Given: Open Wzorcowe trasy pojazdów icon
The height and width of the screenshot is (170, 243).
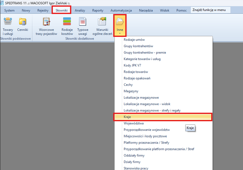Looking at the screenshot, I should click(46, 23).
